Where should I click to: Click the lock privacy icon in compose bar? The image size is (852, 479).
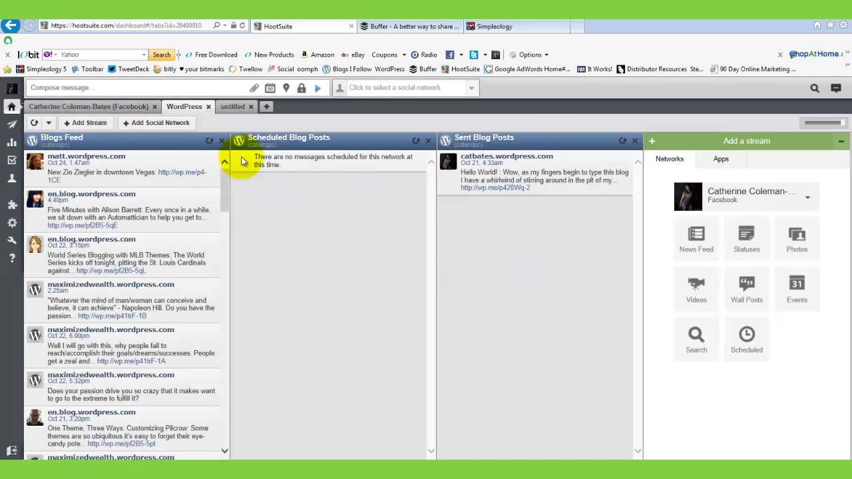pyautogui.click(x=302, y=88)
